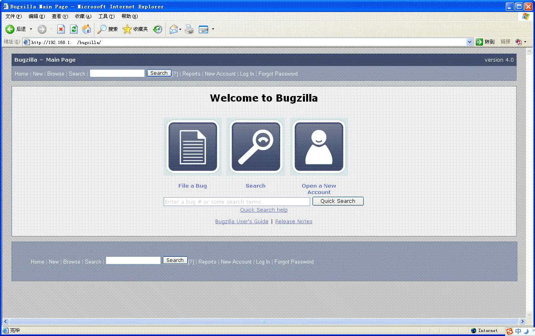The height and width of the screenshot is (336, 535).
Task: Open the Favorites star icon
Action: (135, 29)
